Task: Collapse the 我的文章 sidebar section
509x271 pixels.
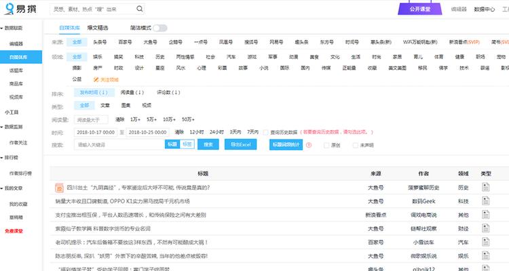Action: (12, 188)
